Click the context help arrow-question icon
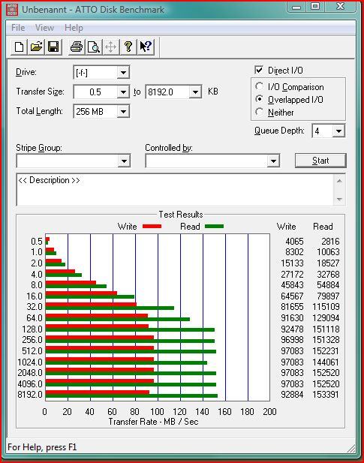Viewport: 364px width, 463px height. (x=146, y=47)
